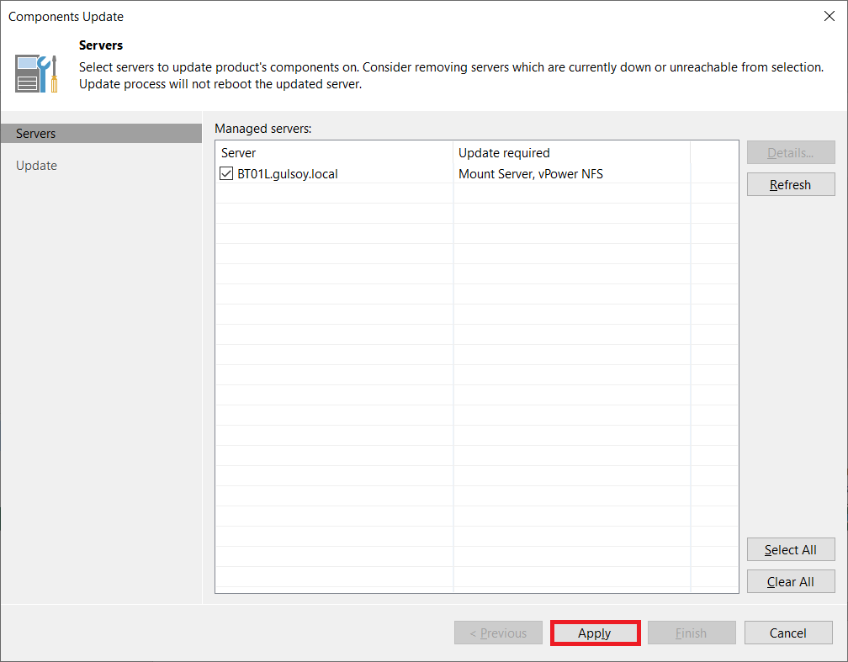Open server Details

(790, 153)
